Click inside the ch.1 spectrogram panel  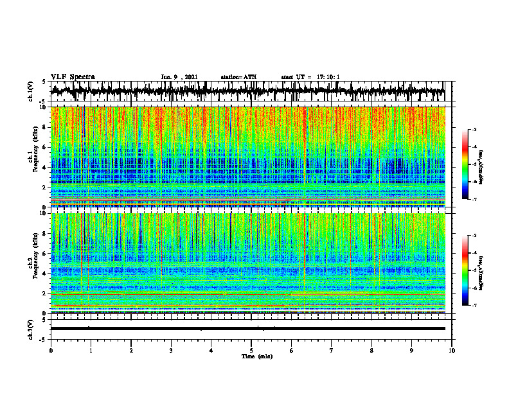[247, 157]
